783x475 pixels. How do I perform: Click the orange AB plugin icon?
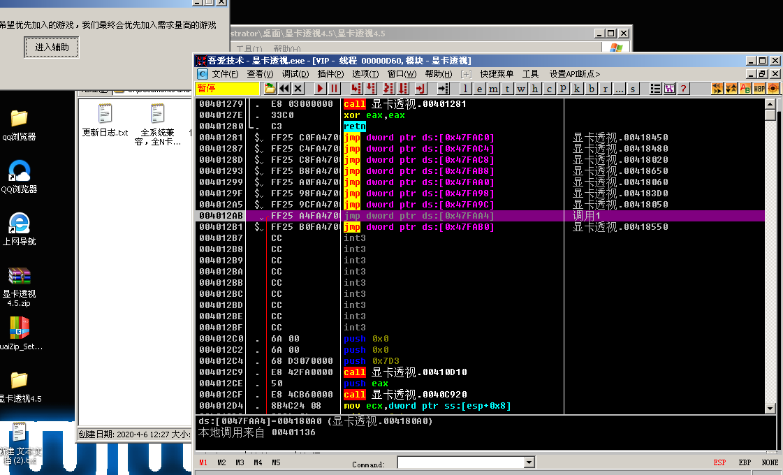click(745, 89)
